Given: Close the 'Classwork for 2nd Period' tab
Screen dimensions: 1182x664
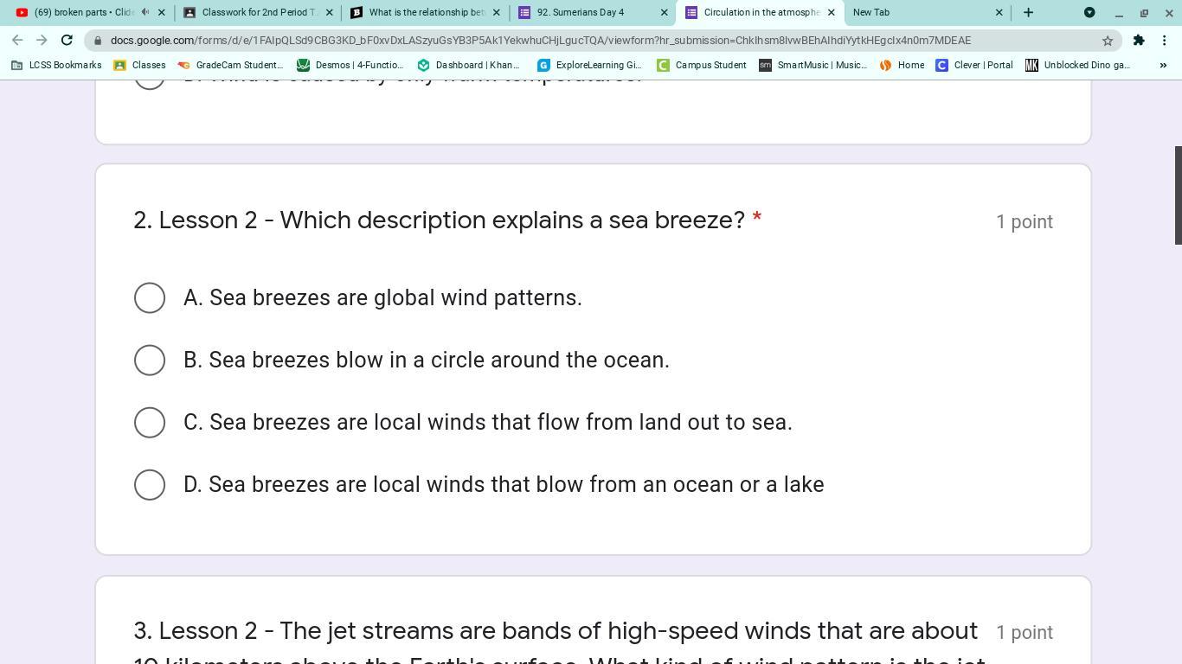Looking at the screenshot, I should [329, 12].
